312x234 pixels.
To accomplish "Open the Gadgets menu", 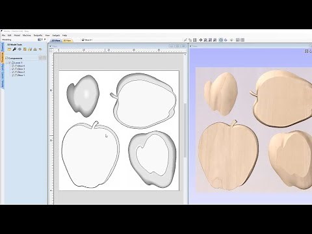I will [x=56, y=35].
